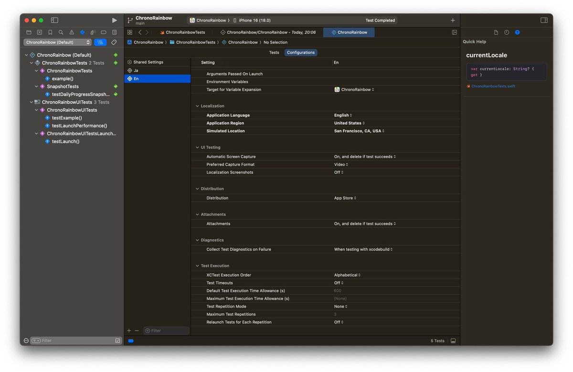Click green status diamond beside SnapshotTests
573x372 pixels.
pyautogui.click(x=116, y=86)
